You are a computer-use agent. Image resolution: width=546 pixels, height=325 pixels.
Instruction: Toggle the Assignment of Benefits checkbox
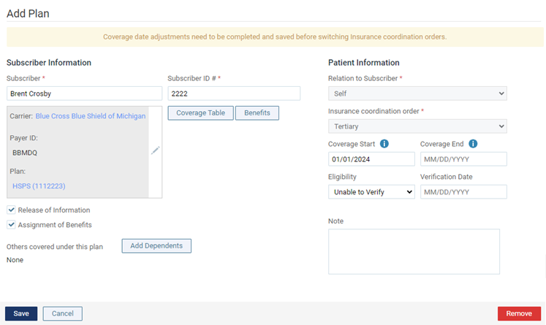pyautogui.click(x=11, y=224)
